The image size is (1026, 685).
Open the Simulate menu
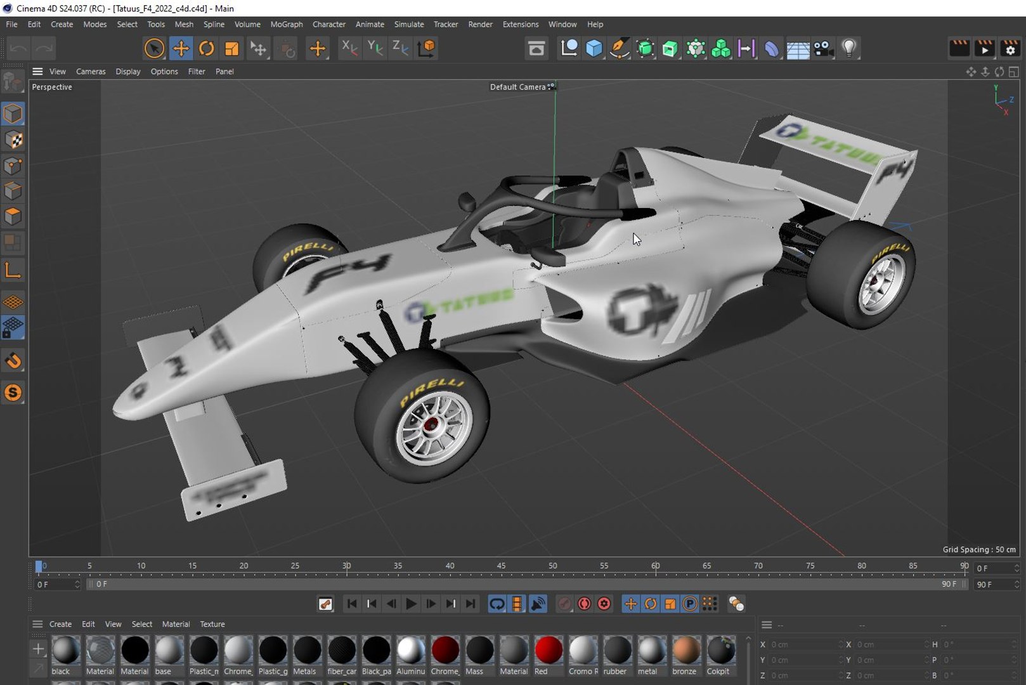[x=409, y=24]
